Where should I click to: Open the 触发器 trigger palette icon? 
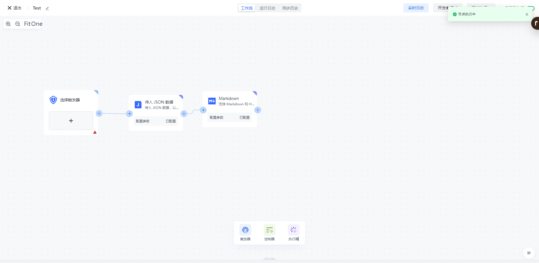245,230
